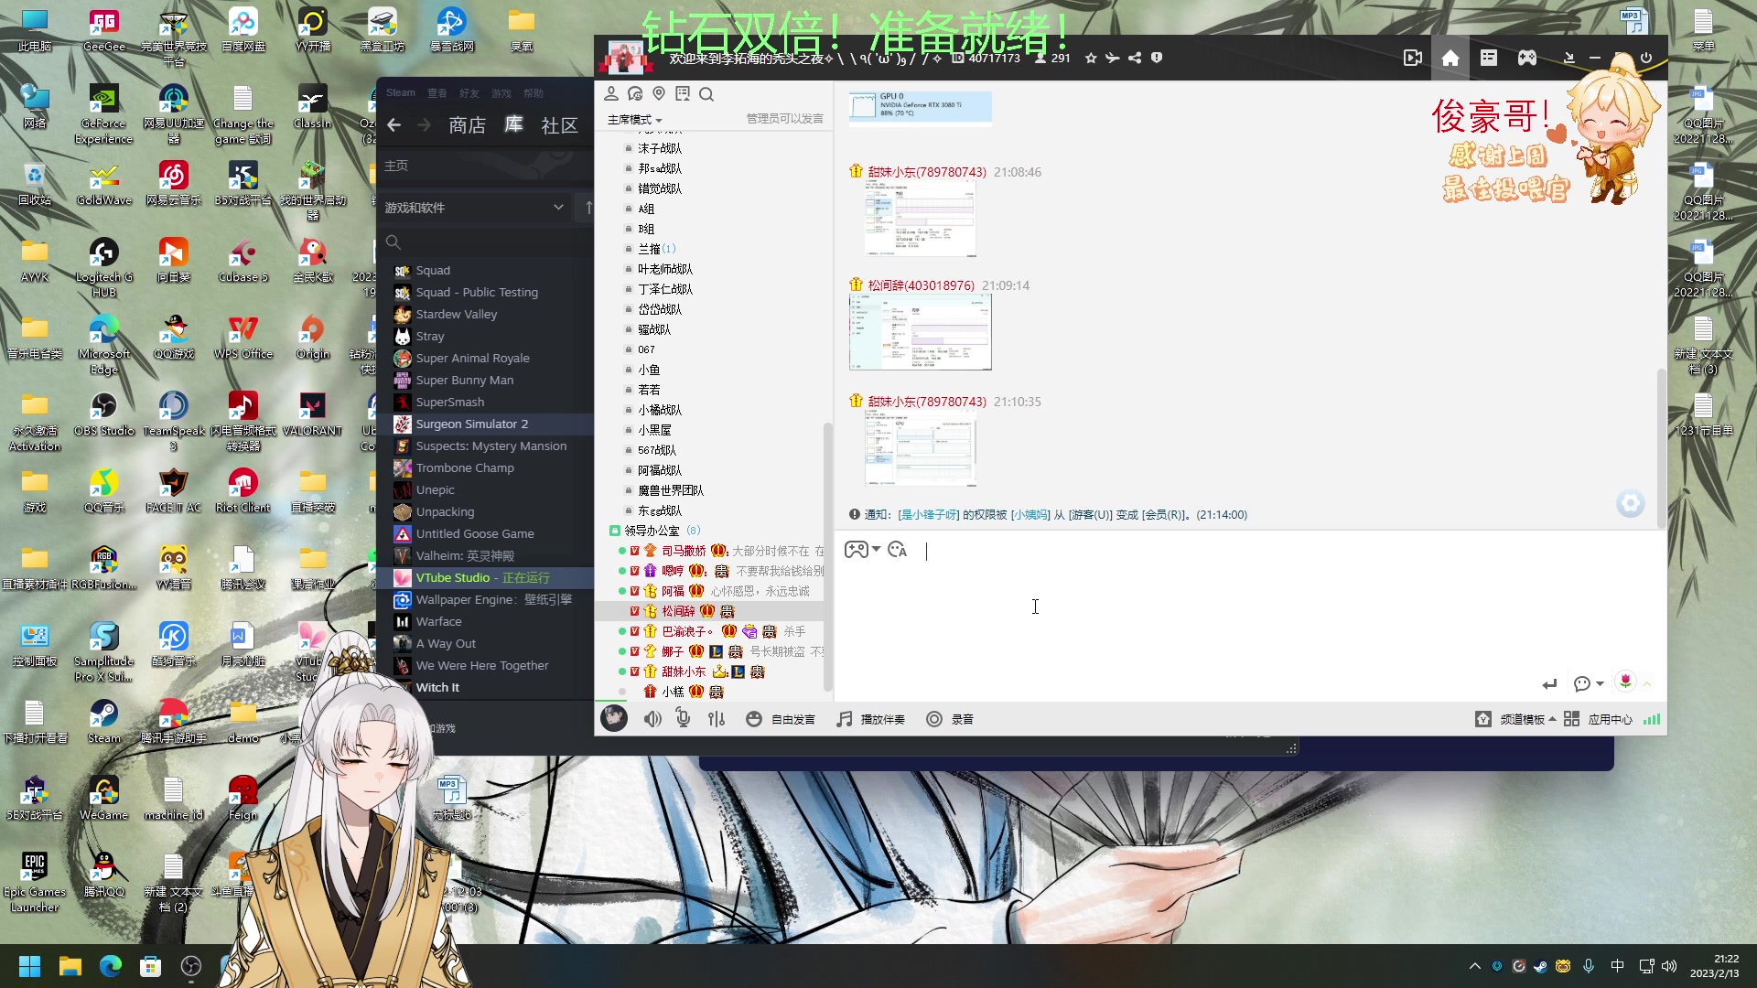Screen dimensions: 1757x988
Task: Select the TeamSpeak 3 desktop icon
Action: pyautogui.click(x=174, y=421)
